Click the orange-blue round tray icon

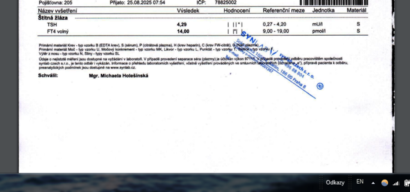tap(385, 183)
